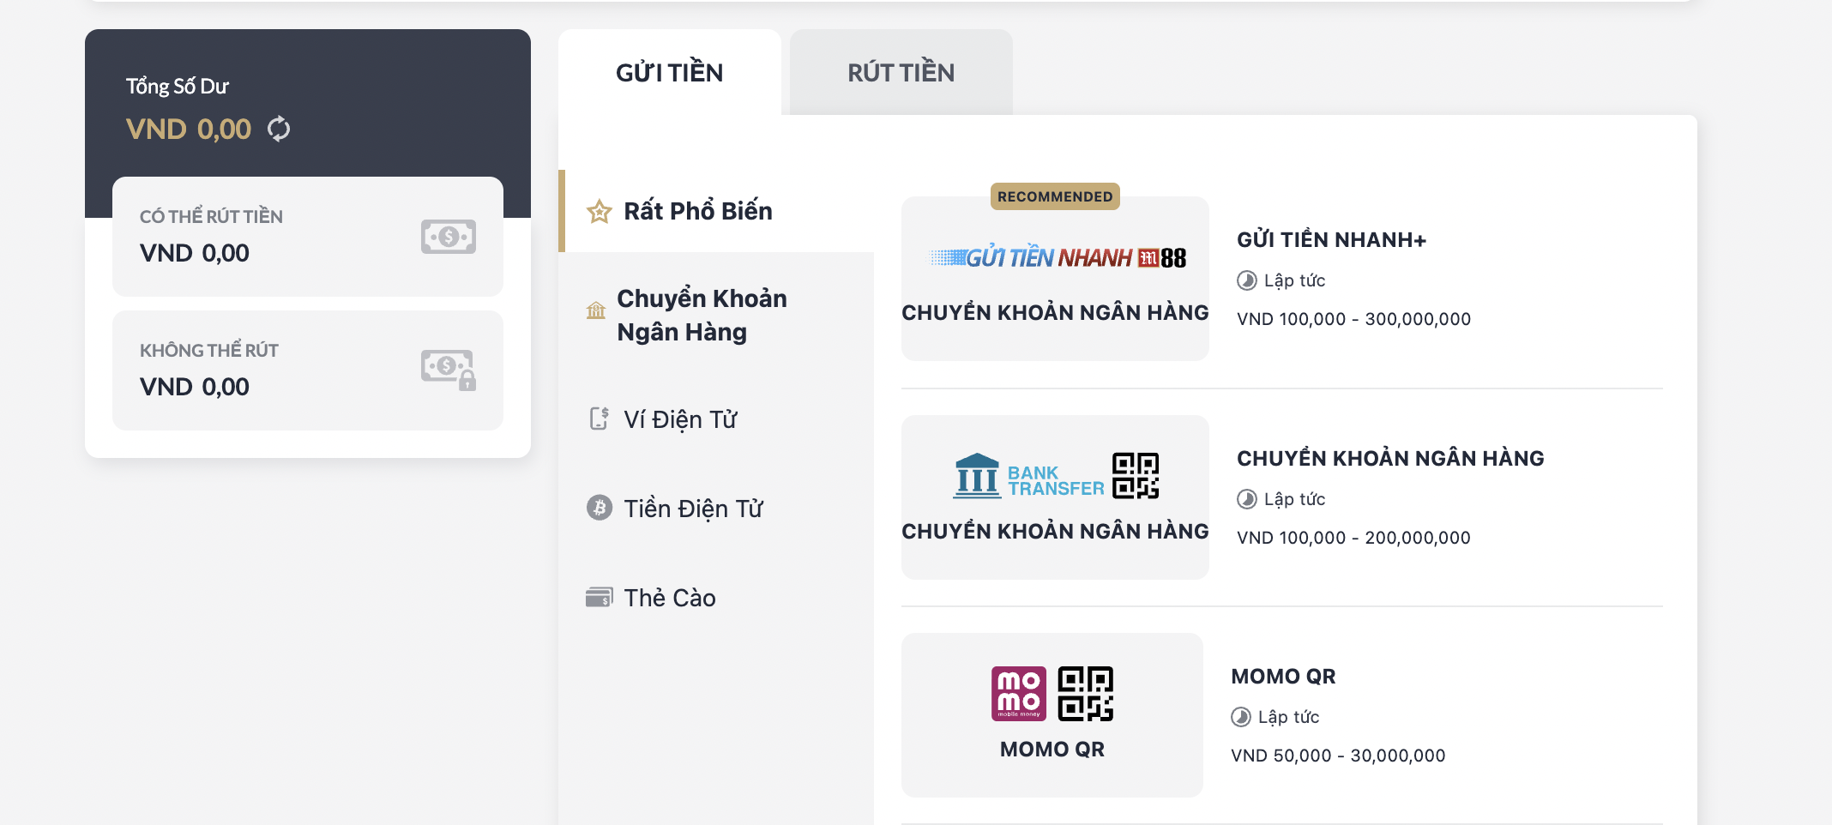Click the money icon next to CÓ THỂ RÚT TIỀN
1832x825 pixels.
click(448, 237)
